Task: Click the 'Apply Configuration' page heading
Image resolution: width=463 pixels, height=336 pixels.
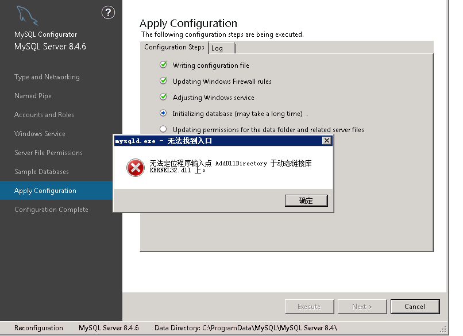Action: (x=188, y=24)
